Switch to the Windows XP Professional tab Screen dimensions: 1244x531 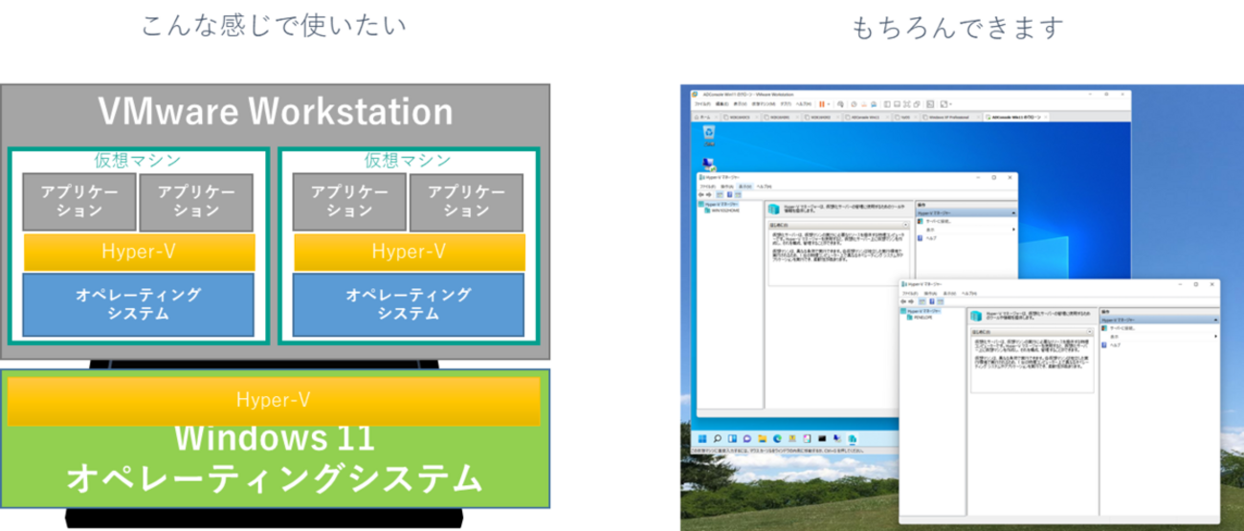pos(949,117)
